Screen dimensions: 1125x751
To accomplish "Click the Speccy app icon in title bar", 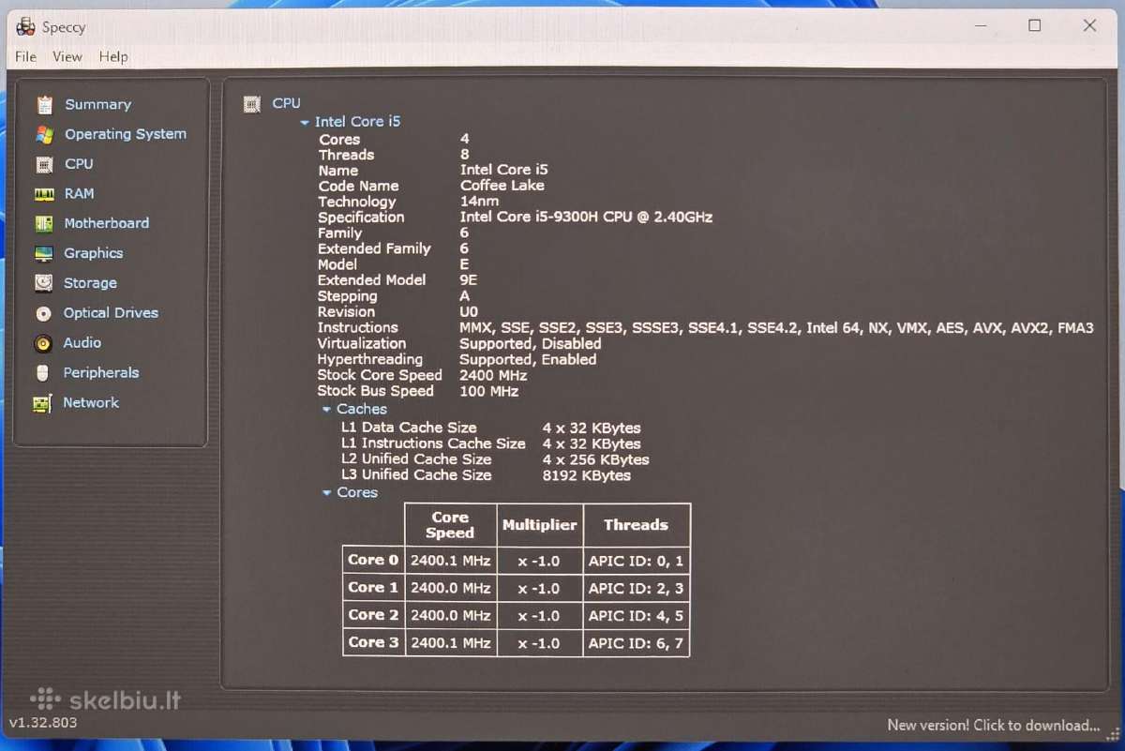I will (25, 27).
